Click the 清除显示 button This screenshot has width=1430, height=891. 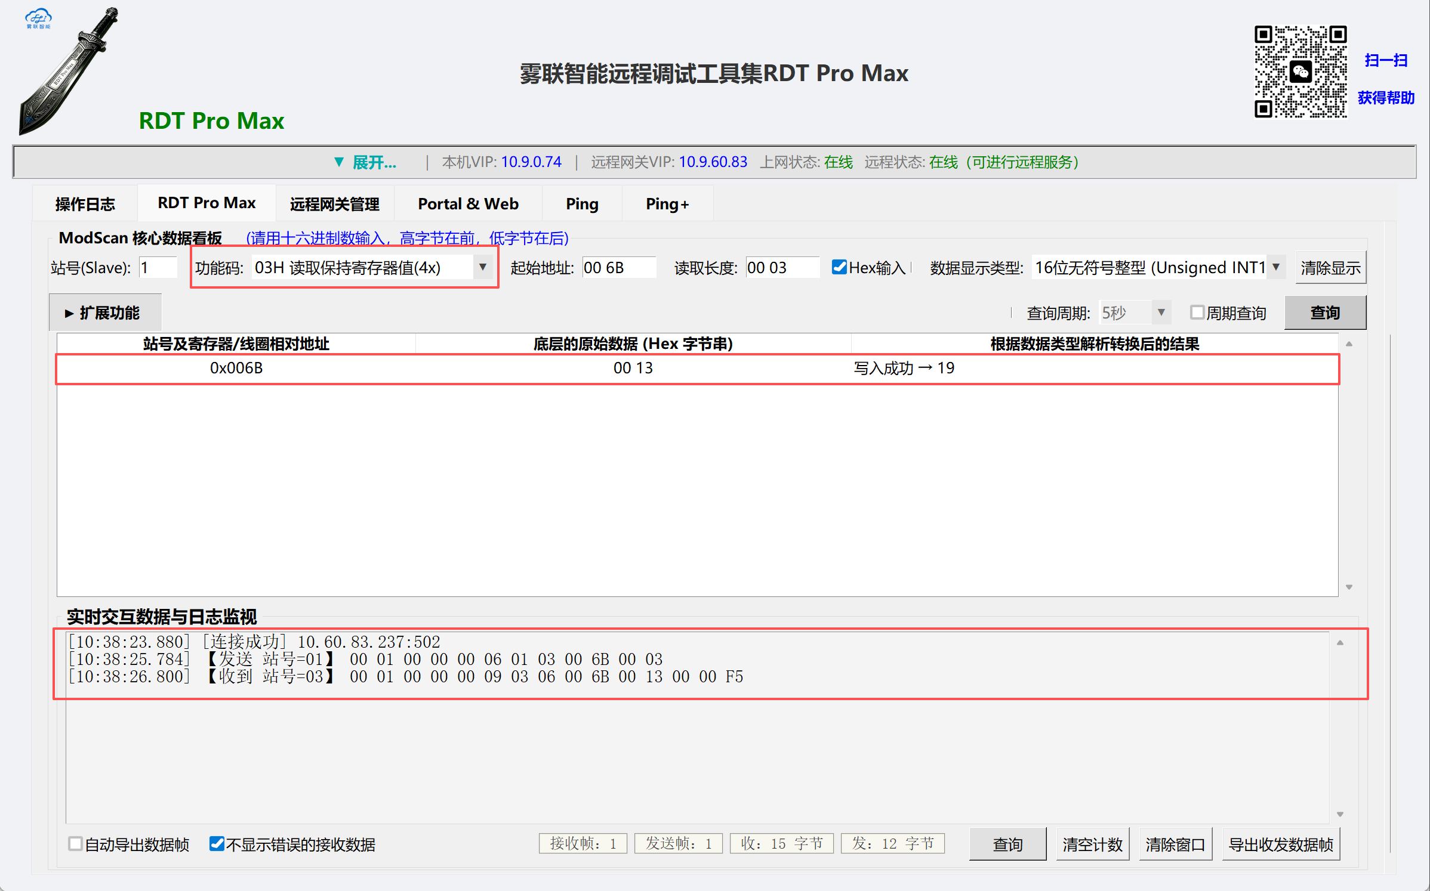click(1330, 268)
